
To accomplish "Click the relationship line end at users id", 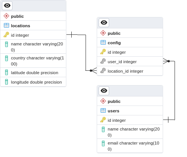I will point(168,120).
